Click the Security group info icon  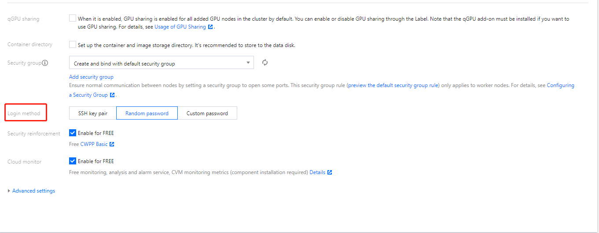(45, 63)
